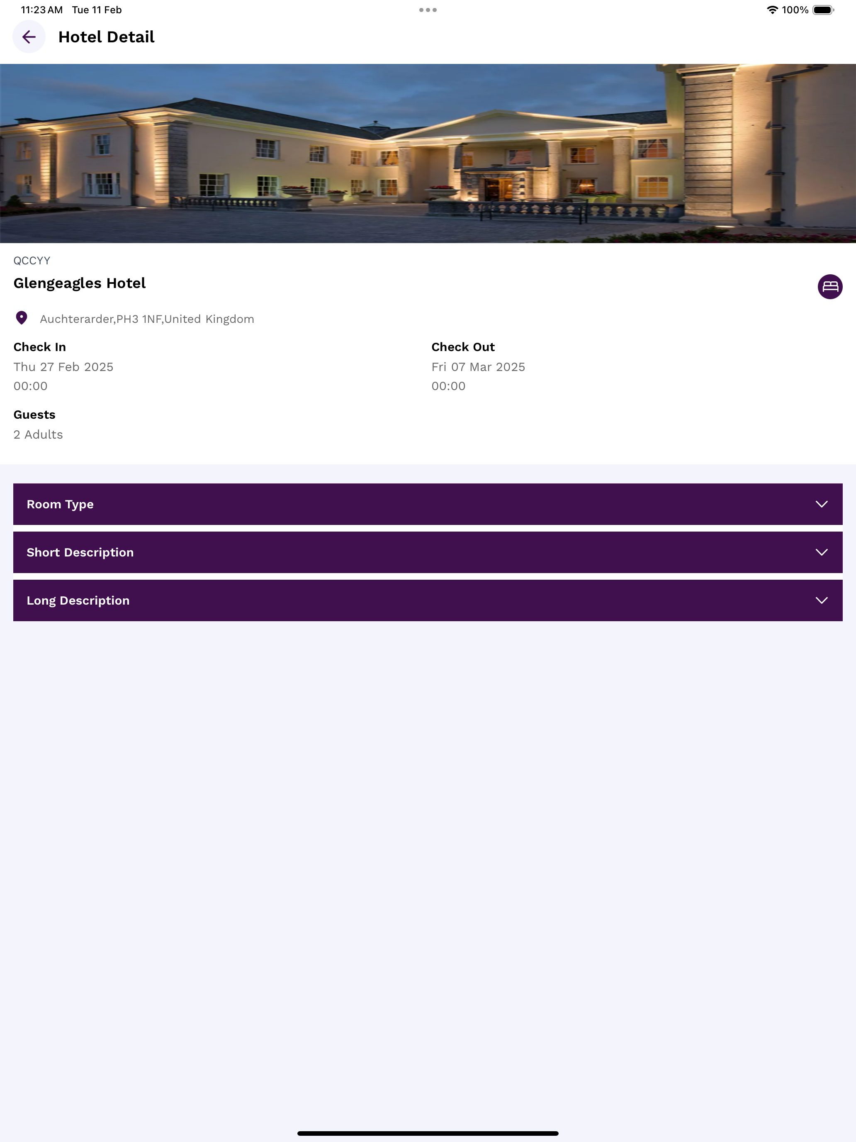Click the Short Description chevron arrow
Image resolution: width=856 pixels, height=1142 pixels.
point(822,552)
